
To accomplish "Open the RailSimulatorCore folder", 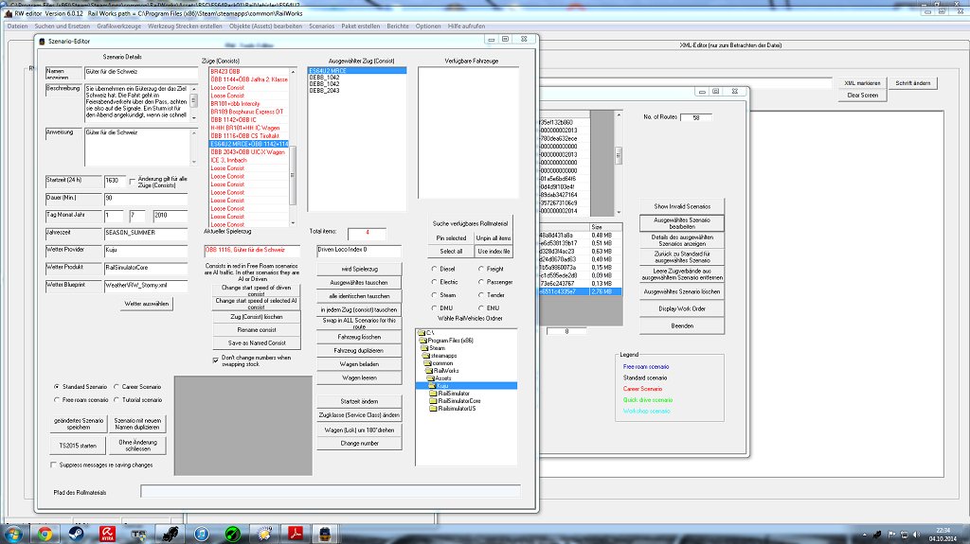I will (x=460, y=400).
